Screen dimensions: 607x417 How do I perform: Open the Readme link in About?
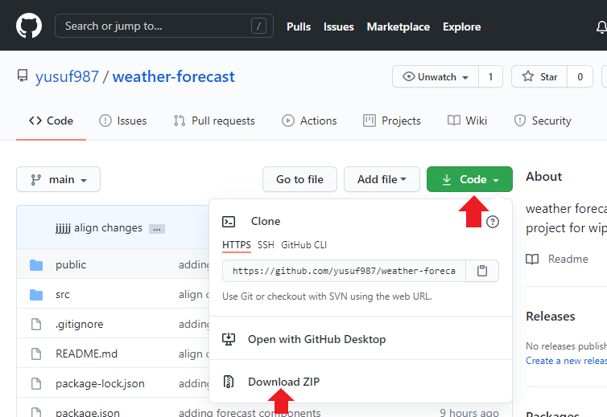568,259
